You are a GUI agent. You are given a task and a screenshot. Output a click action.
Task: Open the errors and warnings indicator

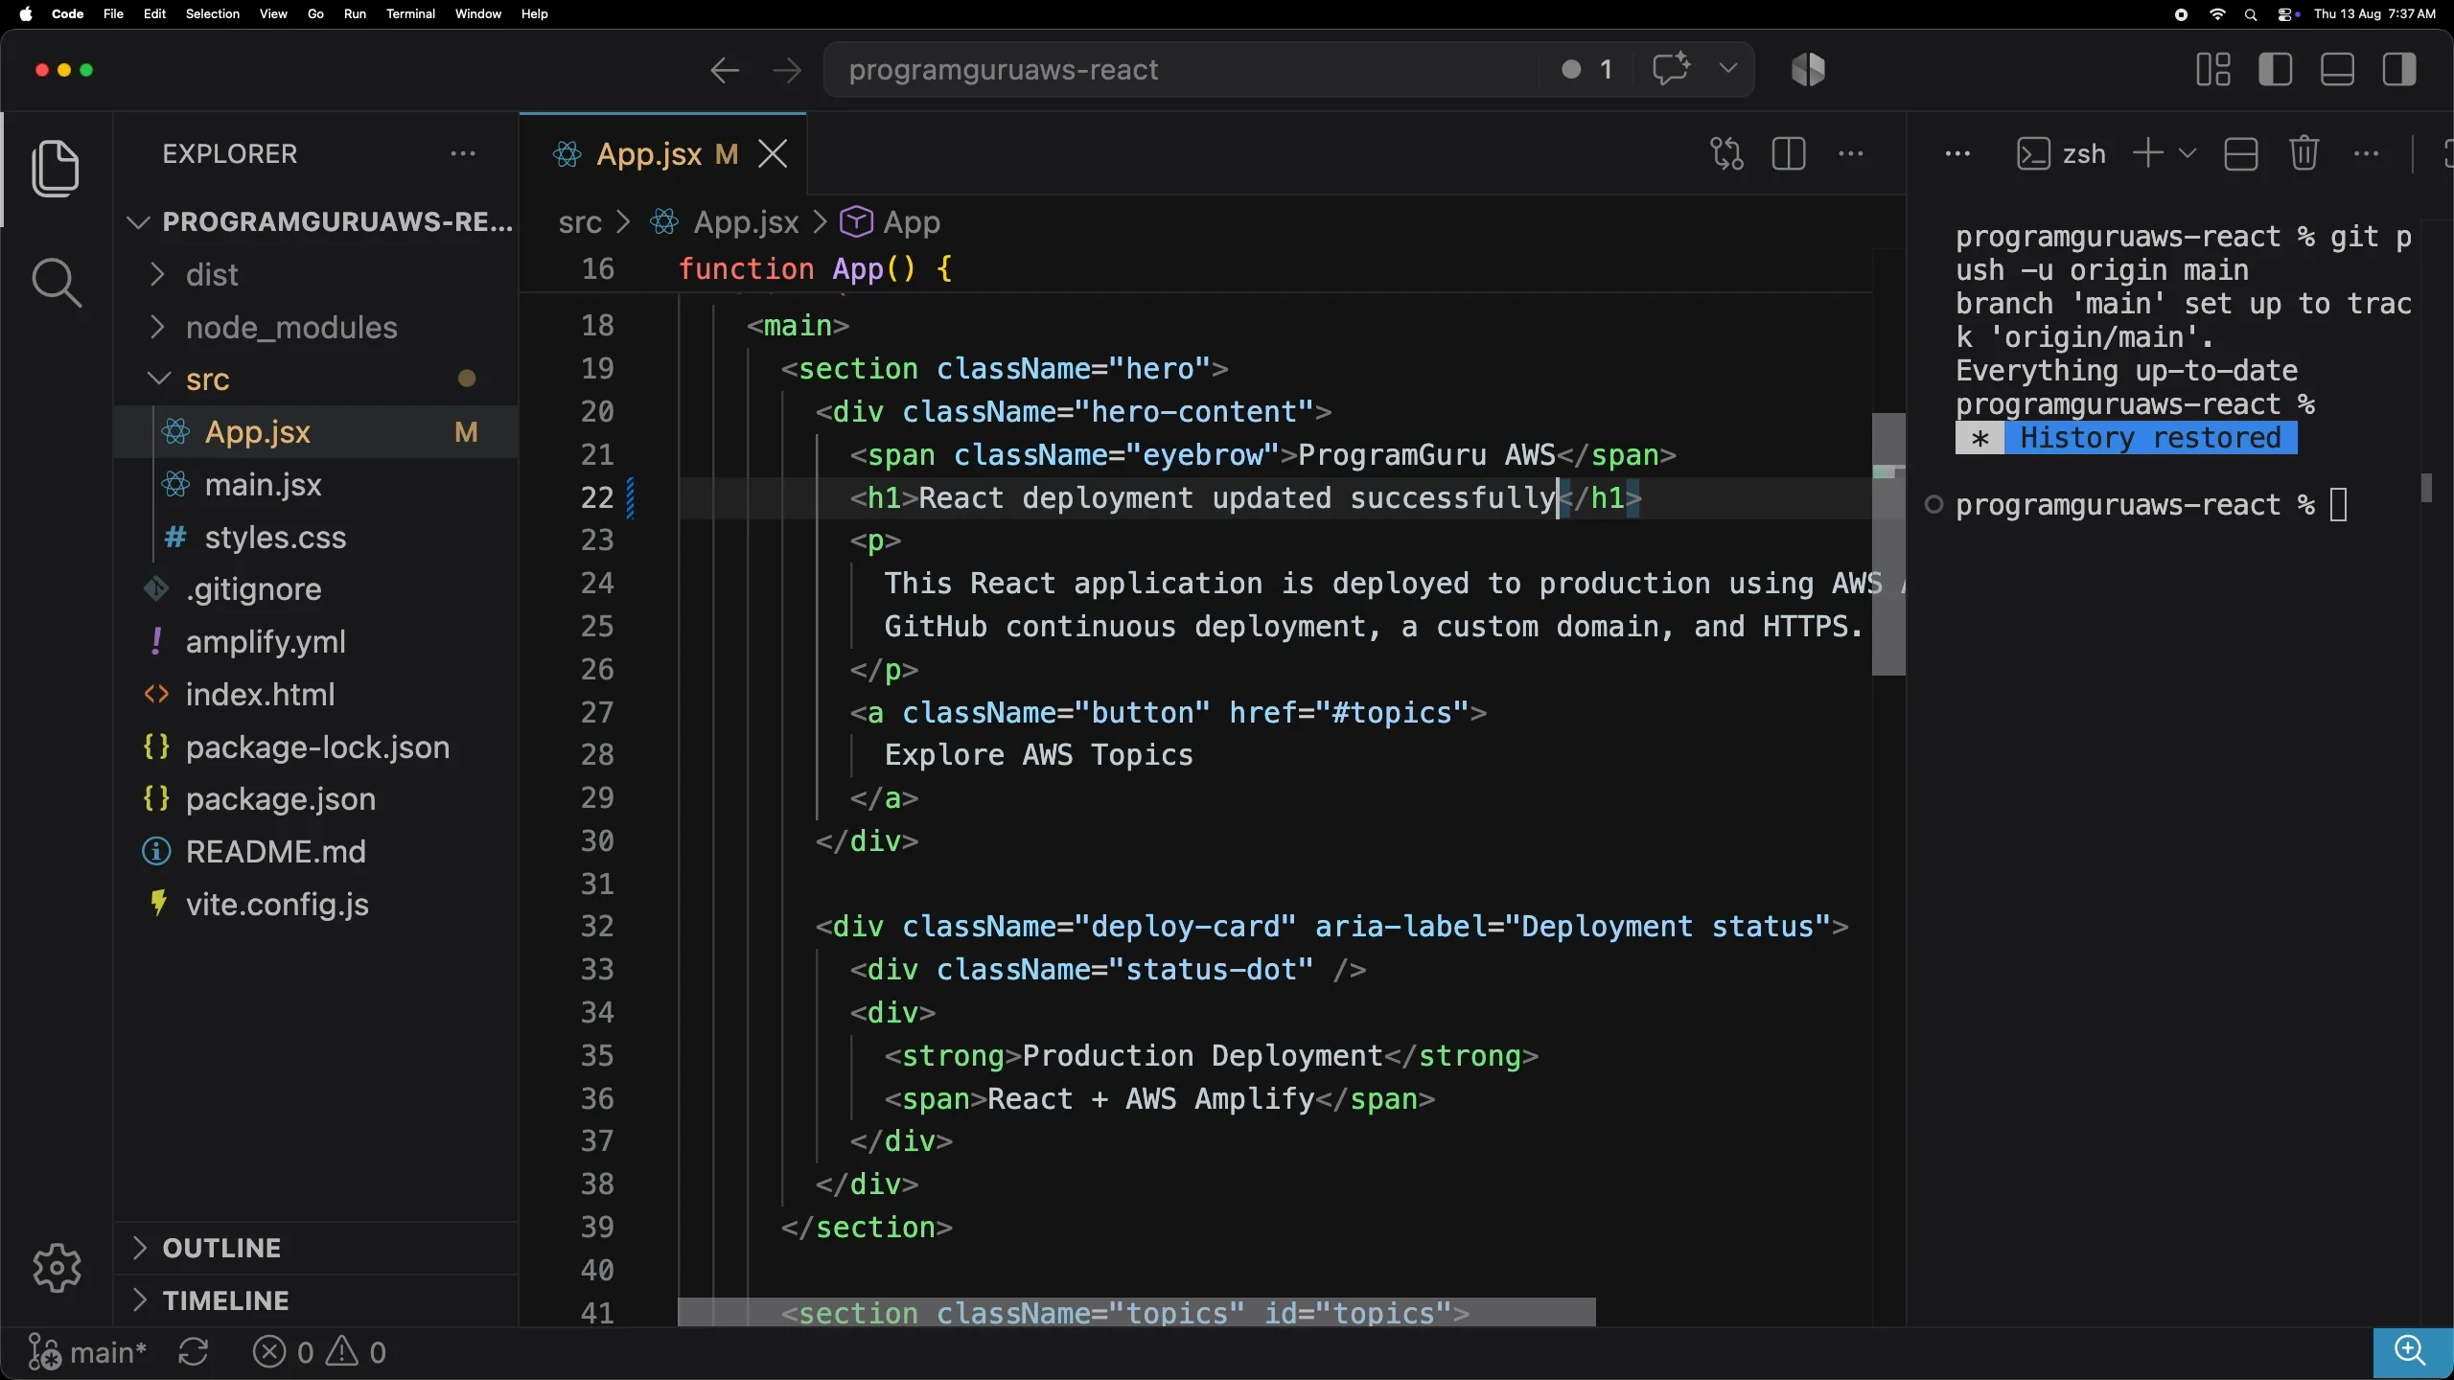point(319,1352)
